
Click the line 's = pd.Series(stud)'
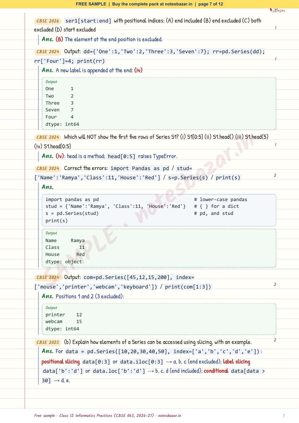(x=72, y=214)
